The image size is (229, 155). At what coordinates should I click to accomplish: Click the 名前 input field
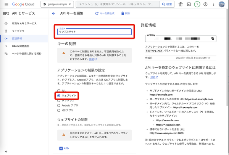(x=94, y=32)
